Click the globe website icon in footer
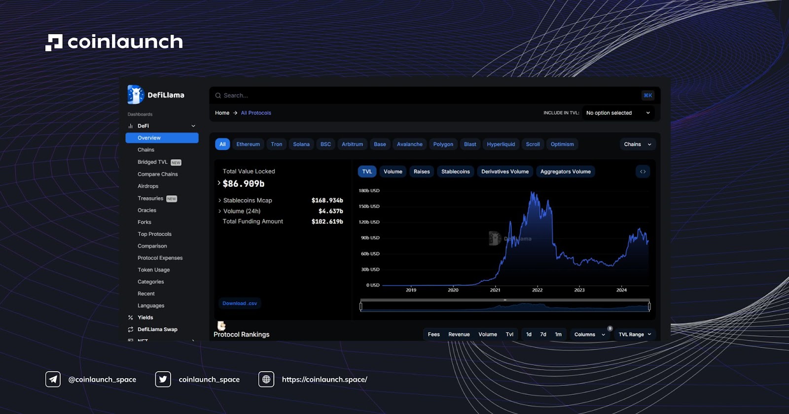 tap(266, 379)
